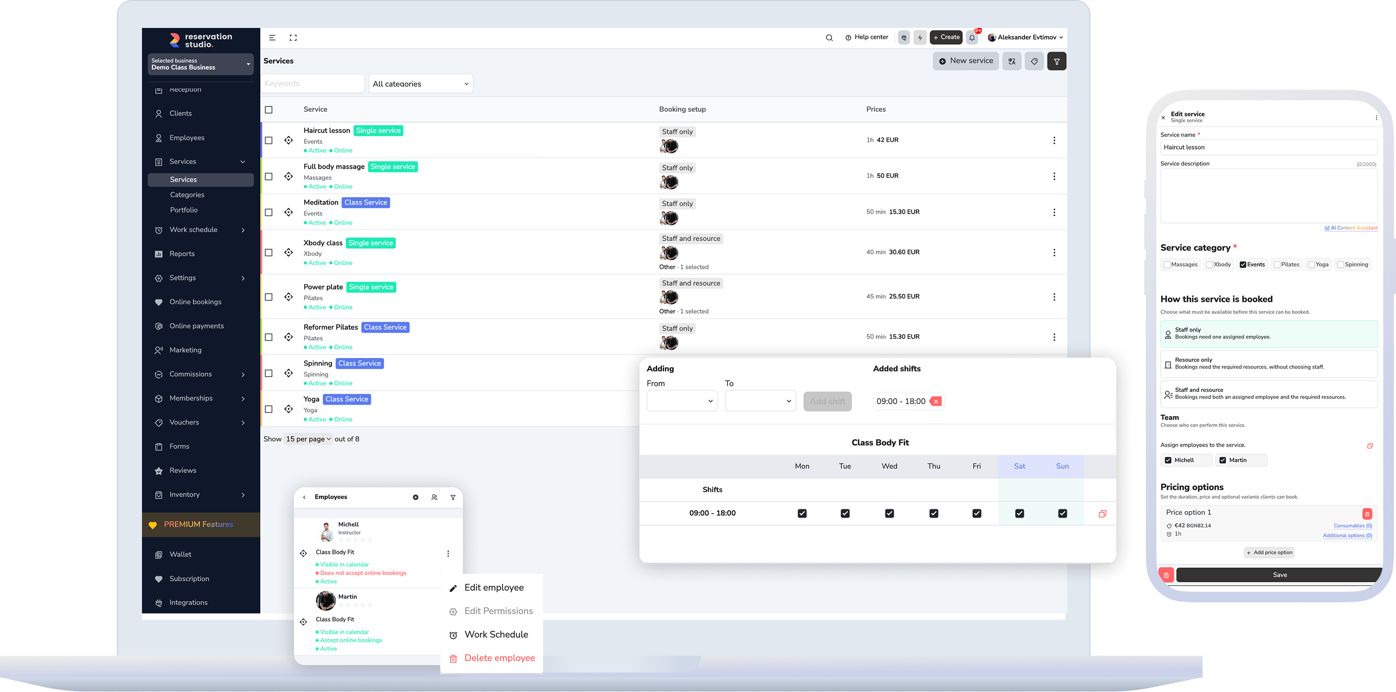Open AI Content Assistant link
Viewport: 1396px width, 692px height.
click(x=1351, y=228)
